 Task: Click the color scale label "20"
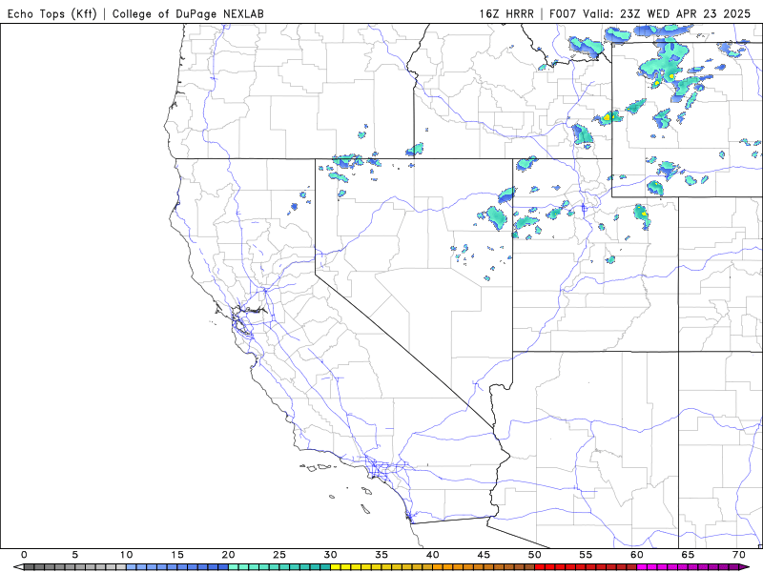pyautogui.click(x=228, y=555)
